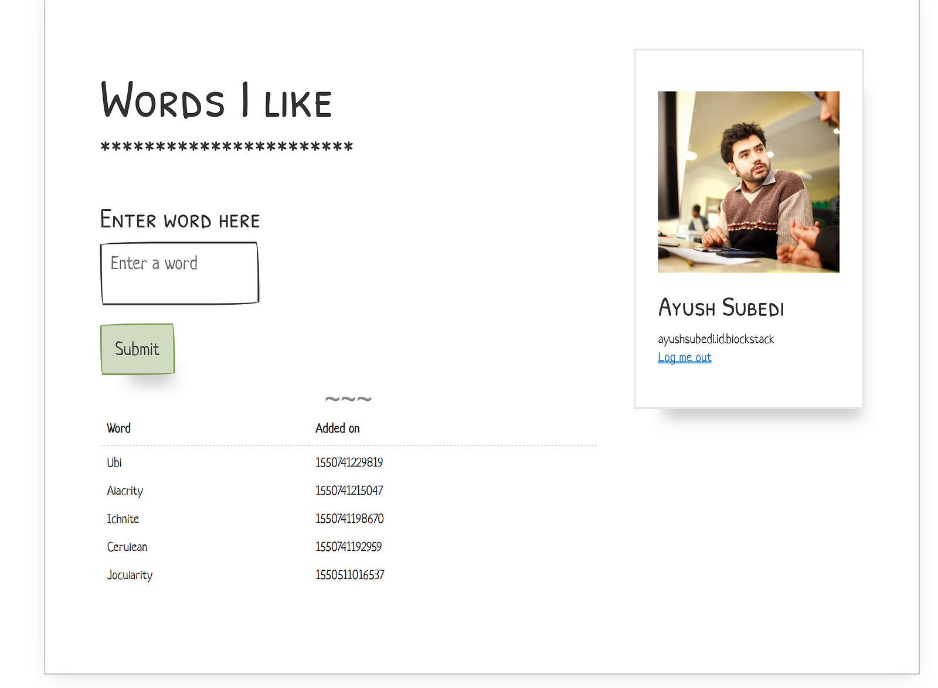
Task: Select the word Ubi in the table
Action: point(114,462)
